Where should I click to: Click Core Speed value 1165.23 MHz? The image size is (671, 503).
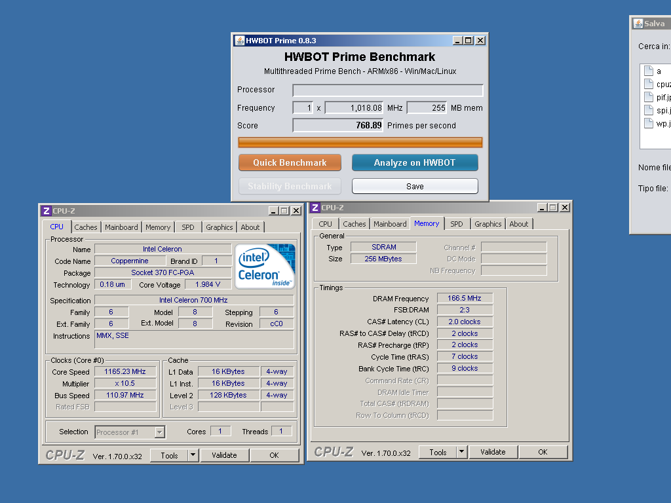[x=125, y=372]
